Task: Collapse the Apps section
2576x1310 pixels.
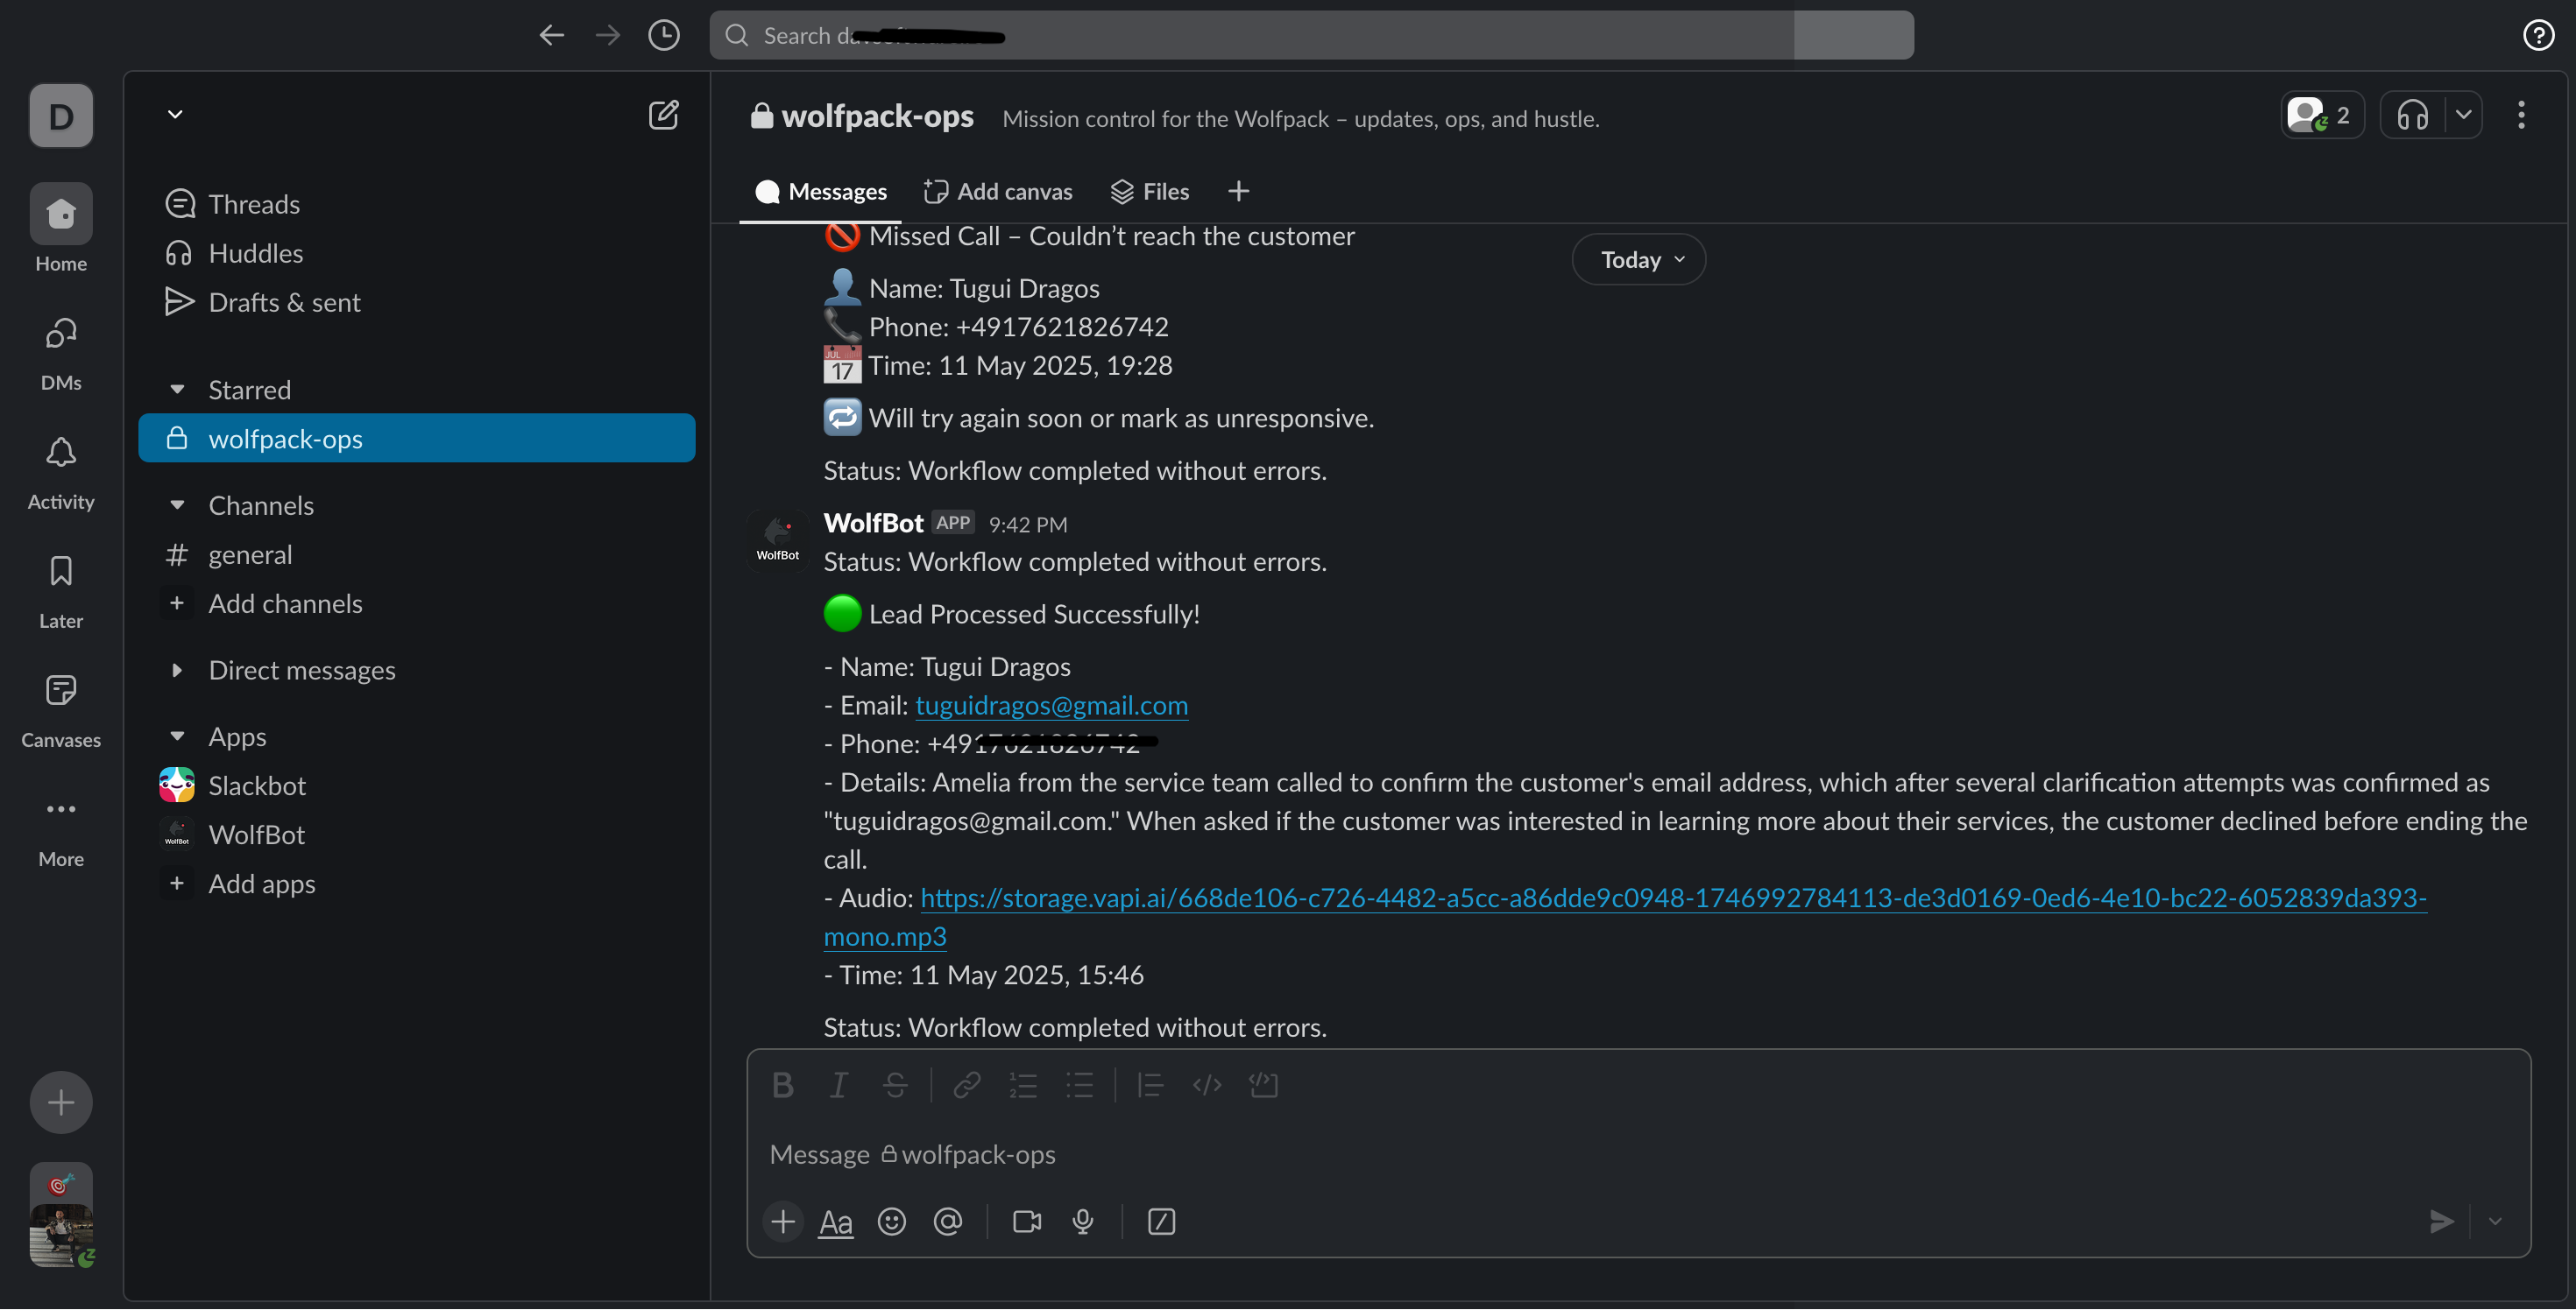Action: coord(177,736)
